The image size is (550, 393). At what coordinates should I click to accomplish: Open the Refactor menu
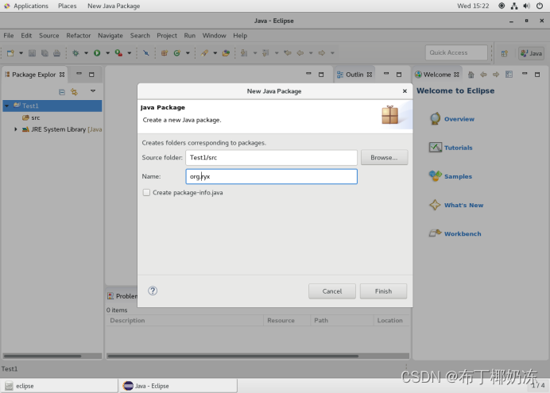(79, 36)
